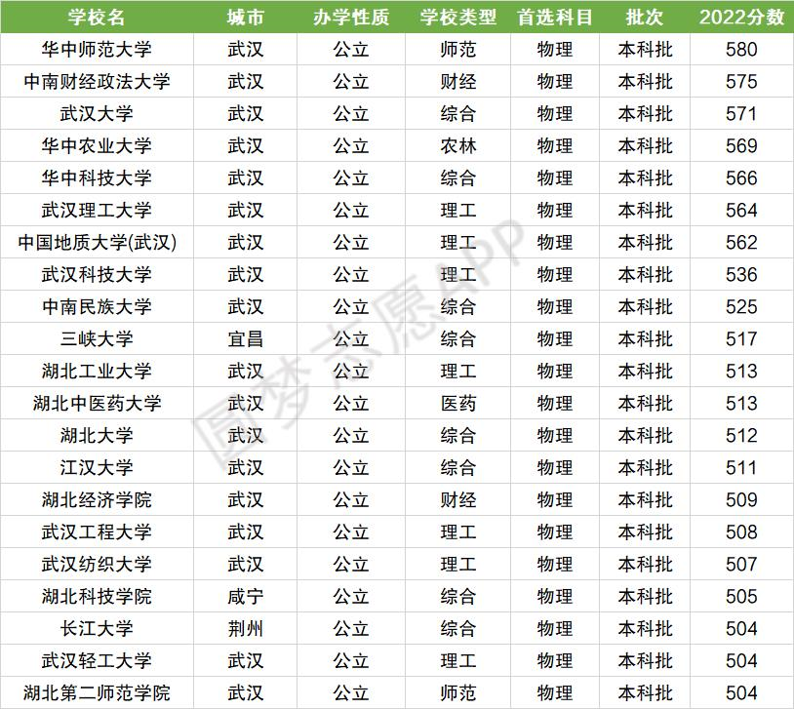Select the 2022分数 column header
794x709 pixels.
pyautogui.click(x=741, y=18)
